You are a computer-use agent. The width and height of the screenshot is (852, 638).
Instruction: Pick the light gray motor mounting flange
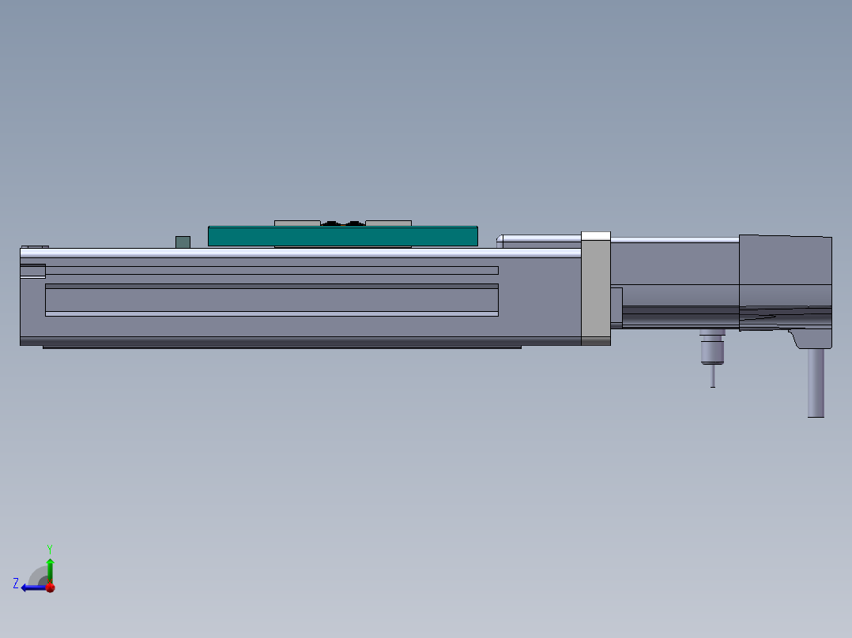click(595, 292)
